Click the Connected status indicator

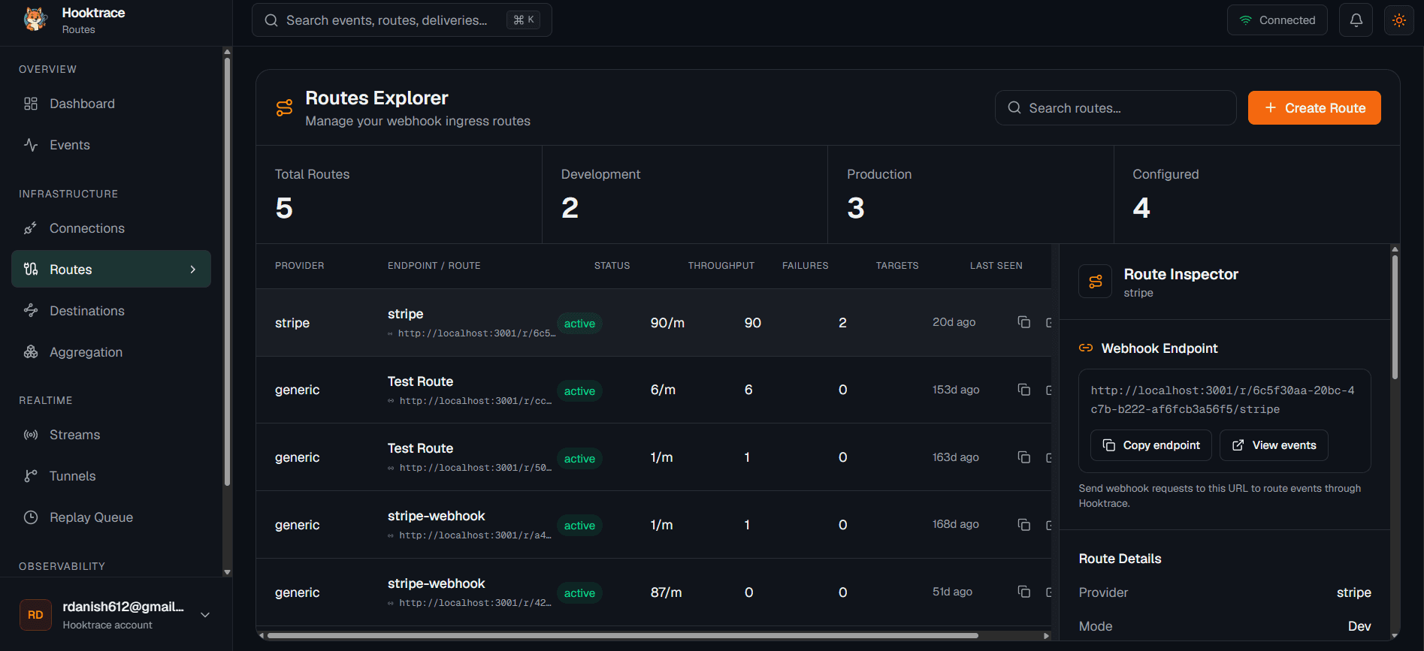(x=1277, y=20)
